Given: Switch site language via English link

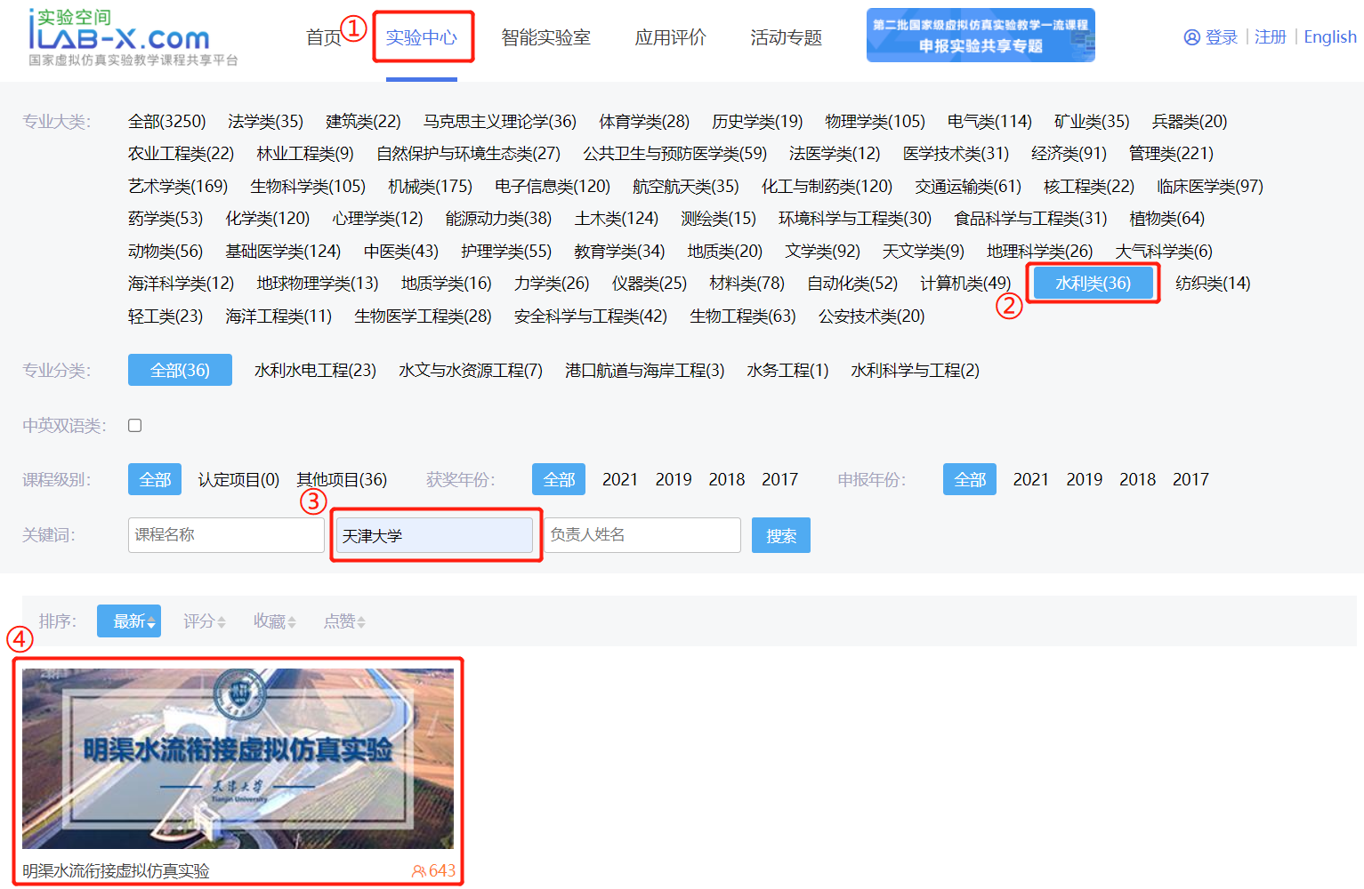Looking at the screenshot, I should 1329,37.
